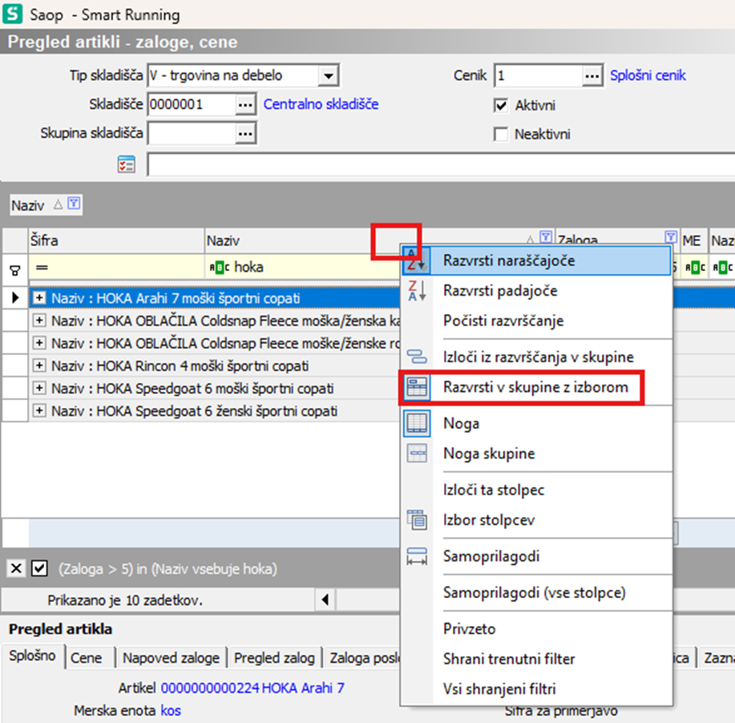
Task: Click the Skupina skladišča input field
Action: (192, 134)
